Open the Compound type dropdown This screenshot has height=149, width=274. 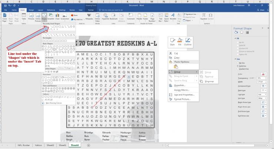(264, 86)
